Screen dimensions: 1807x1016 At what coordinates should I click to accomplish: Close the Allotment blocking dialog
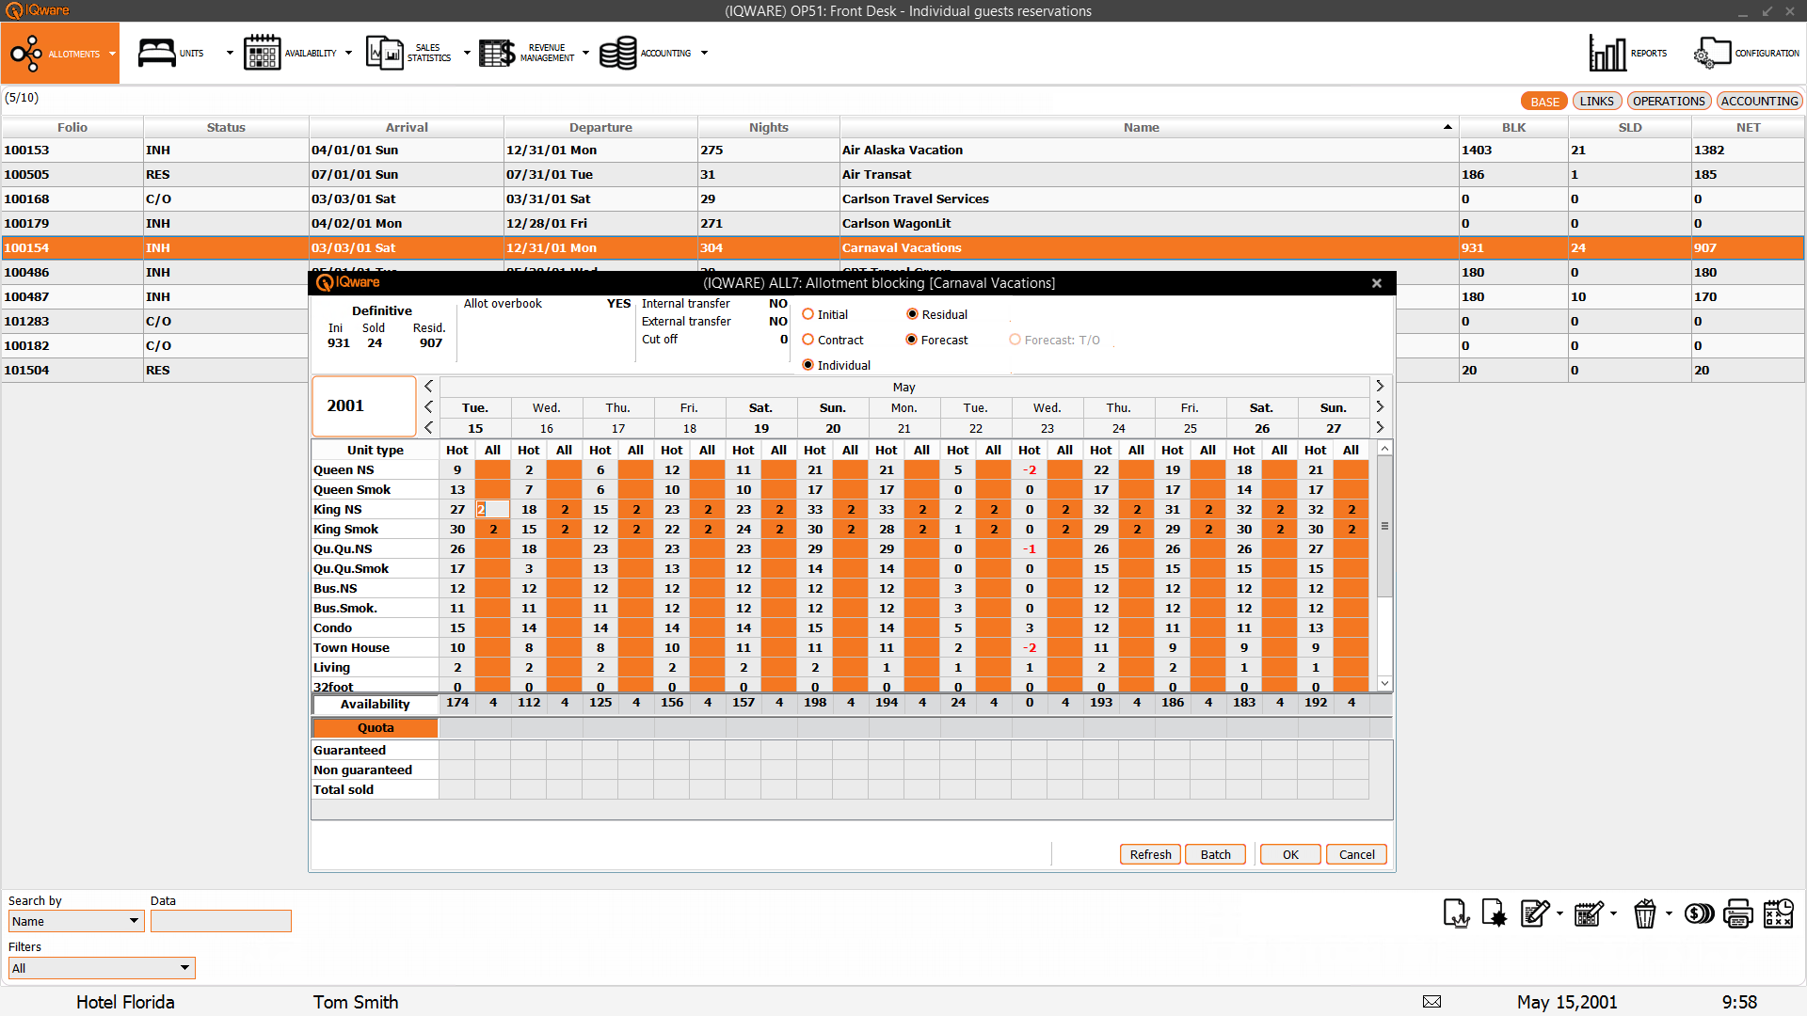click(1377, 283)
